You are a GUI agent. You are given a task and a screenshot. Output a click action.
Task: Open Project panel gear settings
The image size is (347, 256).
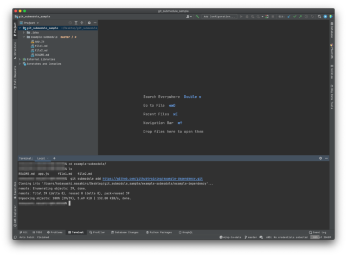click(89, 23)
